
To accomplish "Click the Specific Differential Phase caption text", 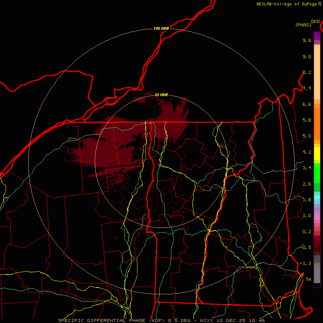I will click(161, 320).
